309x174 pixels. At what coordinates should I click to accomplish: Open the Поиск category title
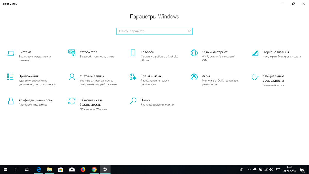point(145,100)
